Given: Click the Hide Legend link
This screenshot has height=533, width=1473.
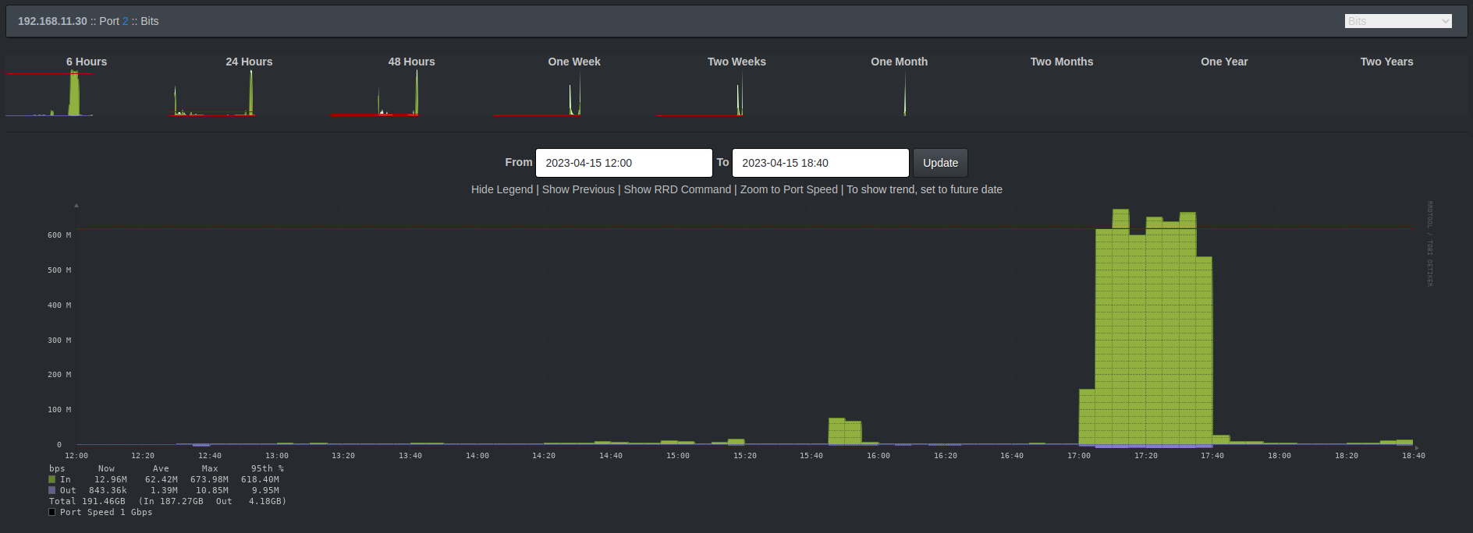Looking at the screenshot, I should tap(502, 189).
